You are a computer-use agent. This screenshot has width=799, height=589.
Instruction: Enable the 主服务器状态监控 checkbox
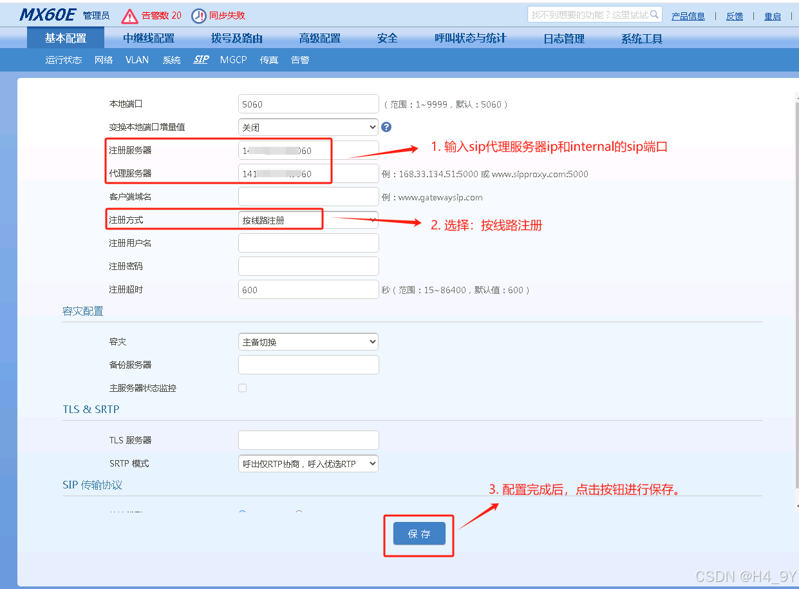(242, 388)
